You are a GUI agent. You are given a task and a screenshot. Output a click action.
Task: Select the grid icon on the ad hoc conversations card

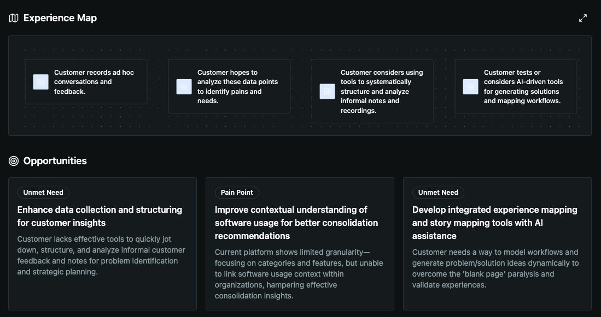[x=40, y=81]
